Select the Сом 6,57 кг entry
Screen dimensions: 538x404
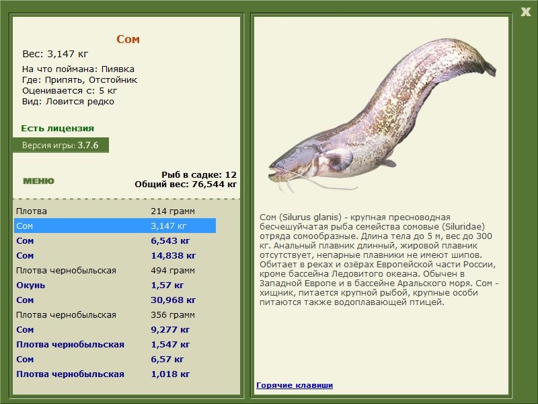coord(115,359)
